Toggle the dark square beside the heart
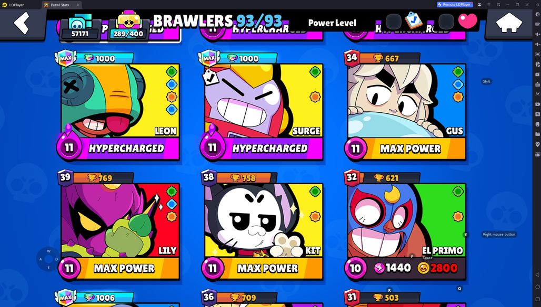Viewport: 541px width, 307px height. pyautogui.click(x=446, y=22)
